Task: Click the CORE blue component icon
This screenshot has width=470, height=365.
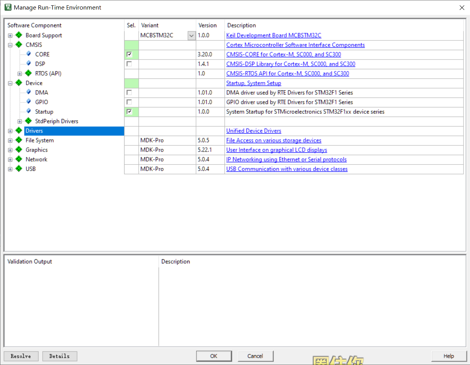Action: click(29, 54)
